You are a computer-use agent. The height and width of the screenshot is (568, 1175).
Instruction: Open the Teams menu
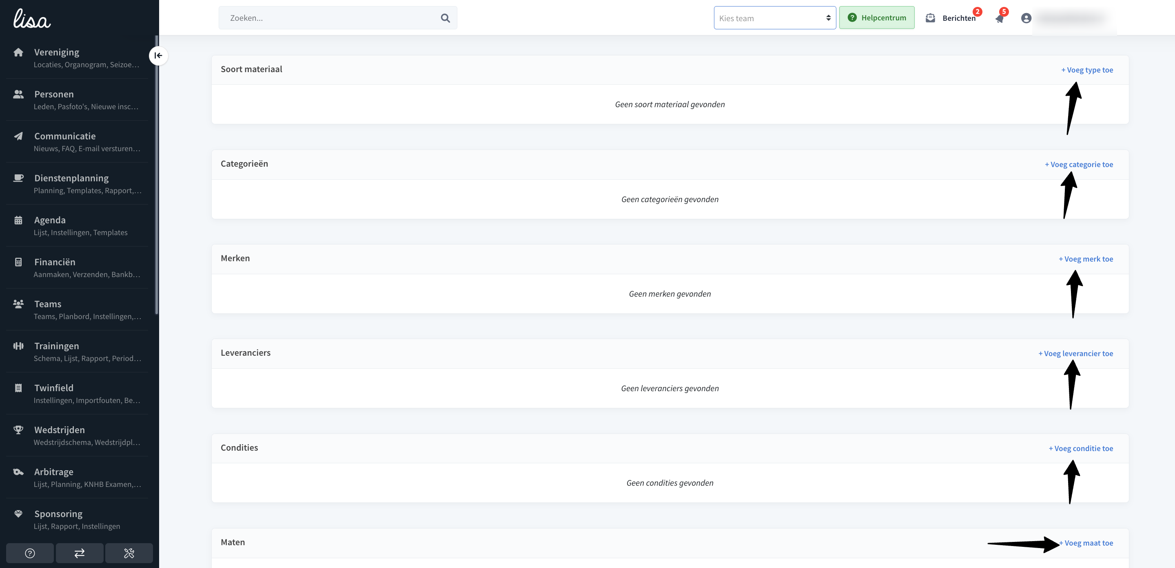(77, 309)
